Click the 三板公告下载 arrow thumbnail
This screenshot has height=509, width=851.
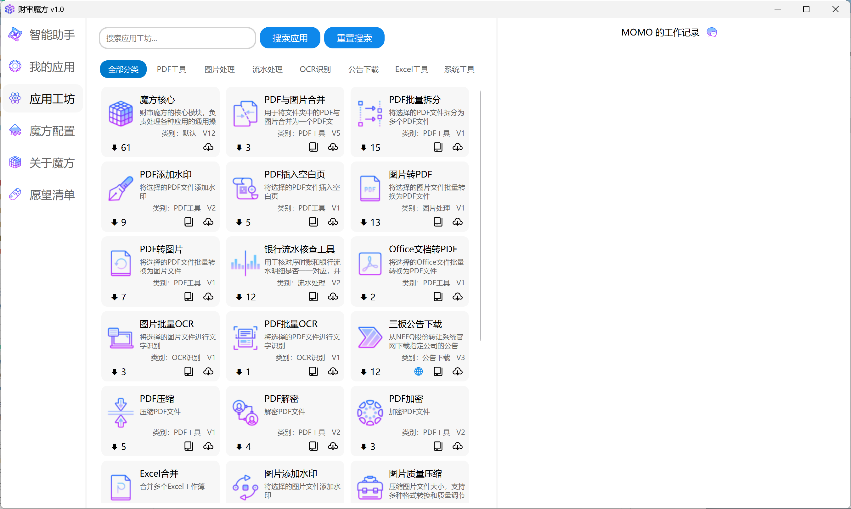tap(370, 337)
